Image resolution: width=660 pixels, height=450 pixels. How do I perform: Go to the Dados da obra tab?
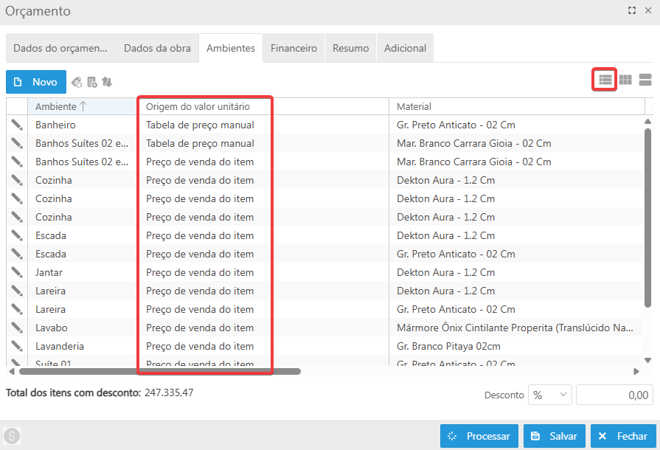pyautogui.click(x=157, y=48)
